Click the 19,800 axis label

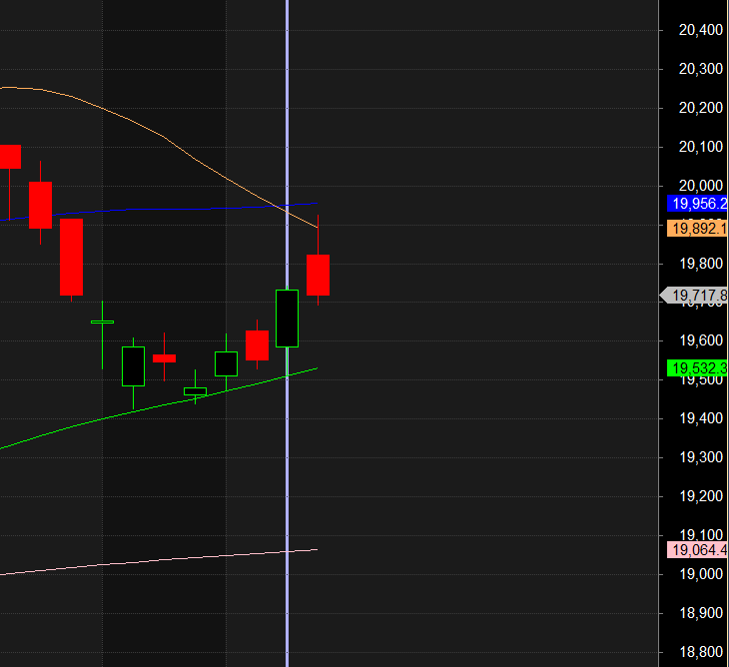pos(701,264)
